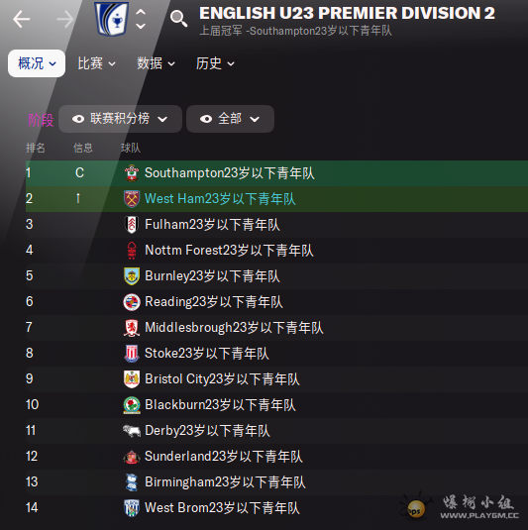The height and width of the screenshot is (530, 528).
Task: Toggle the eye icon beside 联赛积分榜
Action: click(78, 119)
